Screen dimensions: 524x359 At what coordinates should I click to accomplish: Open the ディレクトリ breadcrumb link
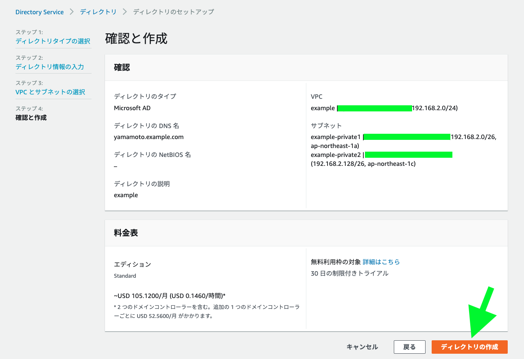click(98, 12)
